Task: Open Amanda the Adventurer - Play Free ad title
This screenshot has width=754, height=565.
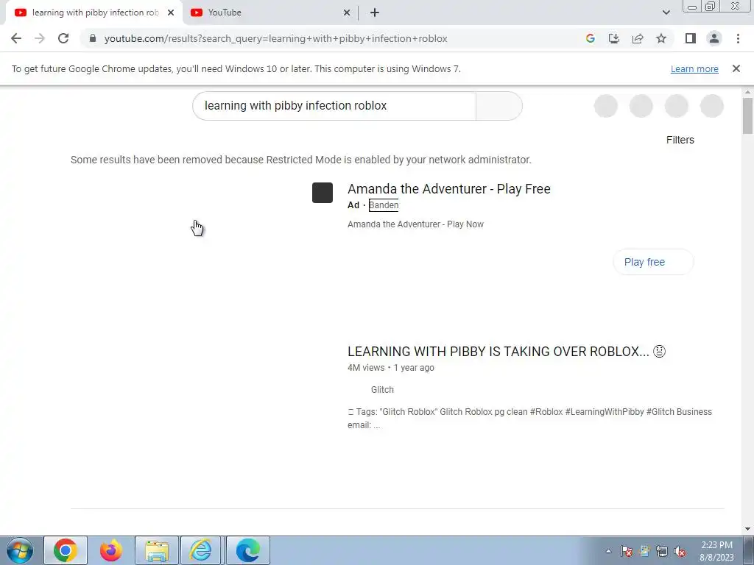Action: (x=448, y=189)
